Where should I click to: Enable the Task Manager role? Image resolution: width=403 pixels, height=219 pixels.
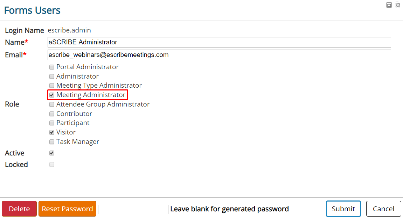click(51, 141)
